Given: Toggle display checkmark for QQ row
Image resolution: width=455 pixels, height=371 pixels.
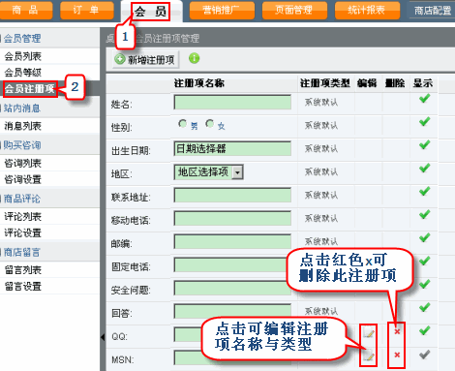Looking at the screenshot, I should pos(425,330).
